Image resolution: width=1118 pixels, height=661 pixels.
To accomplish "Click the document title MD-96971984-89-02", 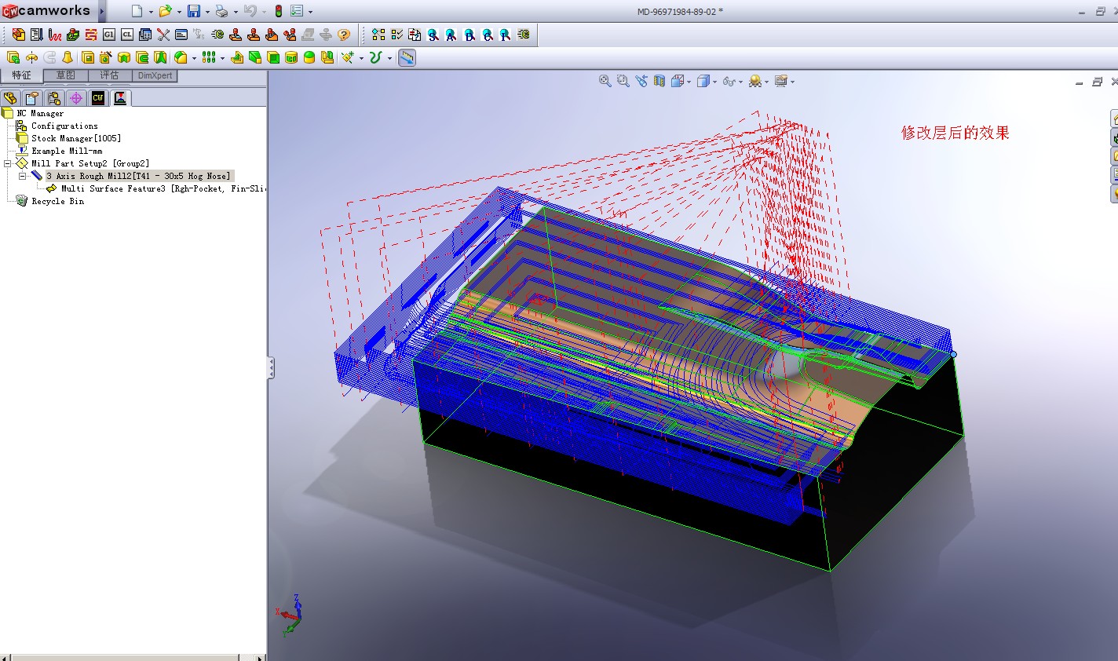I will (680, 12).
